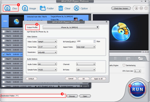Tick the Title72 checkbox

3,36
